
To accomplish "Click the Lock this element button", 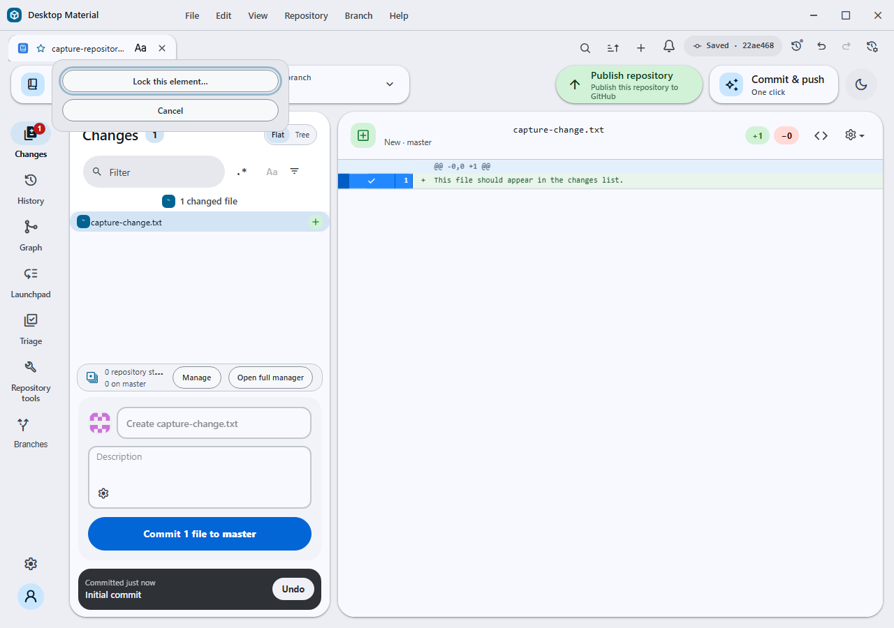I will pyautogui.click(x=170, y=81).
